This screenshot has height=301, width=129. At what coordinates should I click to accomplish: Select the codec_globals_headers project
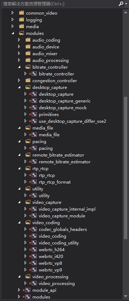pos(63,229)
